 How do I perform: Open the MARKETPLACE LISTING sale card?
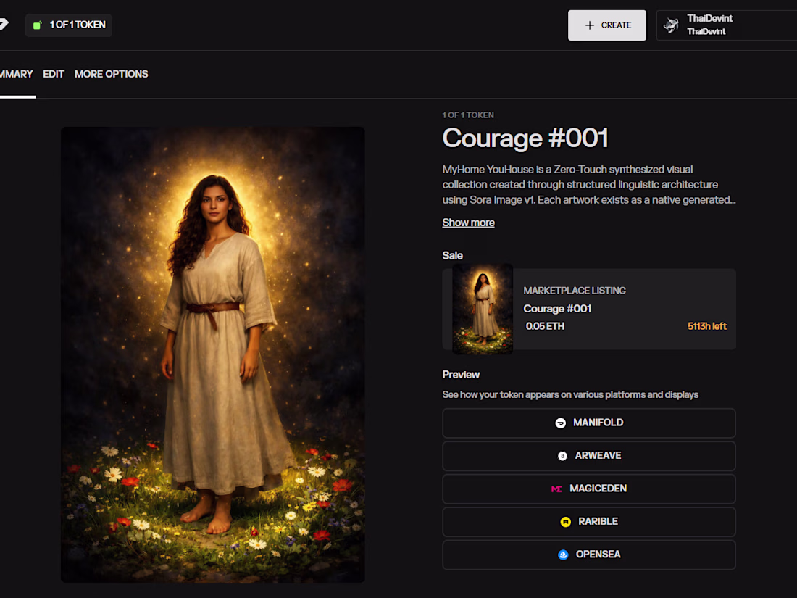[589, 309]
